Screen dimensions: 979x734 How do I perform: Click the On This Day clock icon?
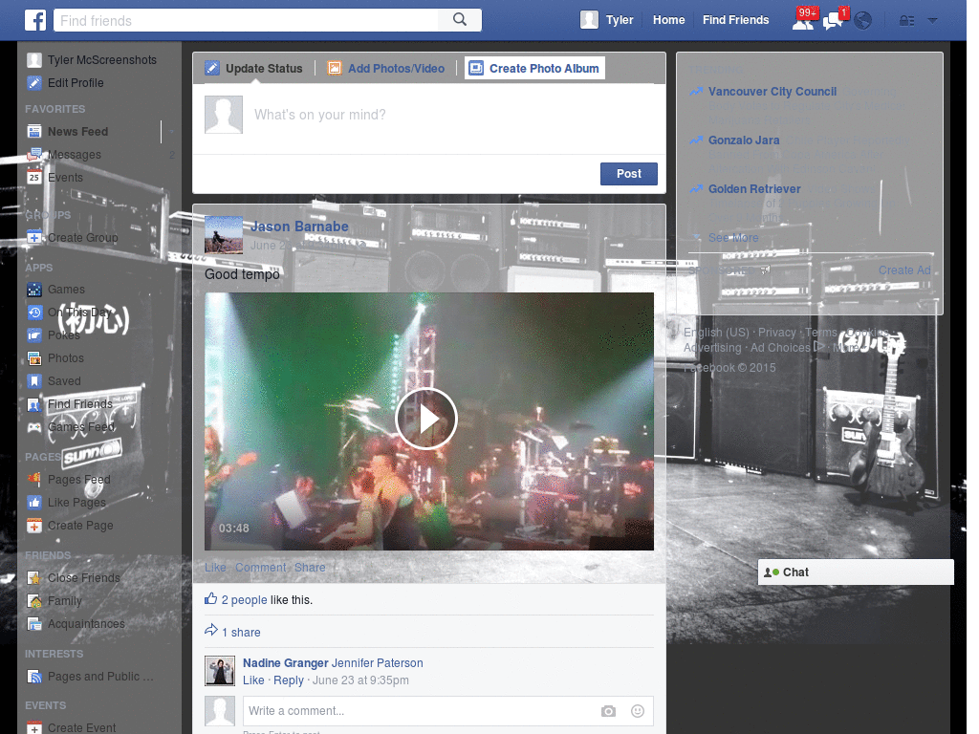tap(34, 313)
